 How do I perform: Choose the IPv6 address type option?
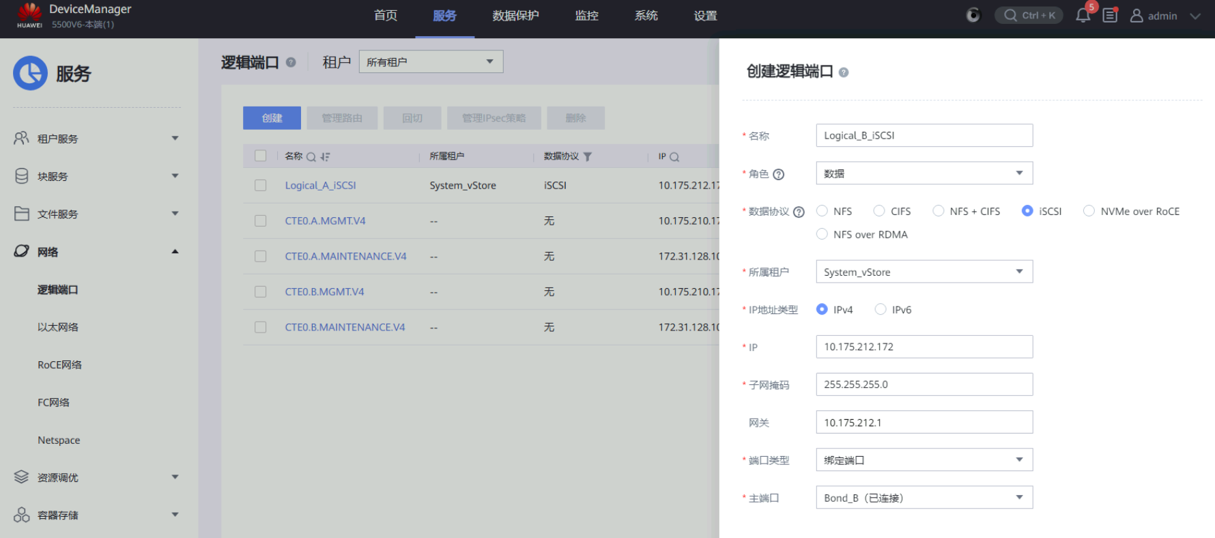point(881,309)
